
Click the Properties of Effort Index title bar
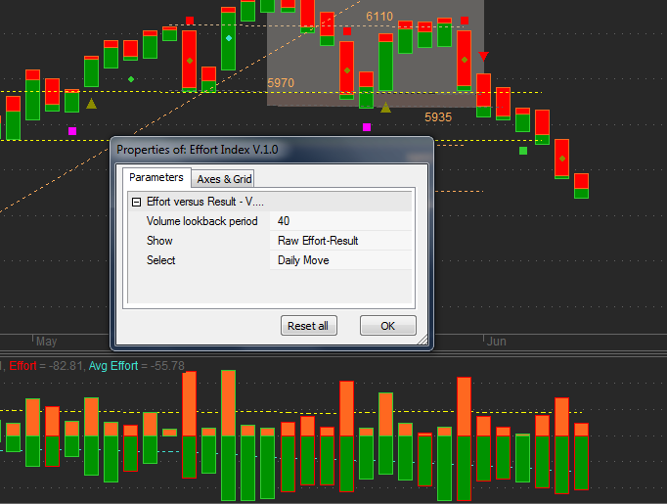point(272,150)
